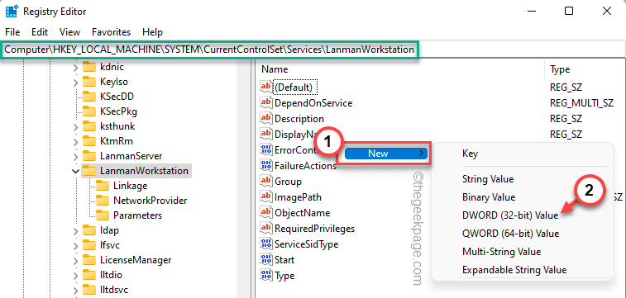Maximize the Registry Editor window
626x298 pixels.
pos(569,12)
